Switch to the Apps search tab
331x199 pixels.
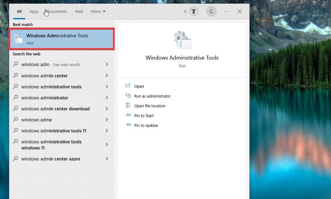[34, 11]
